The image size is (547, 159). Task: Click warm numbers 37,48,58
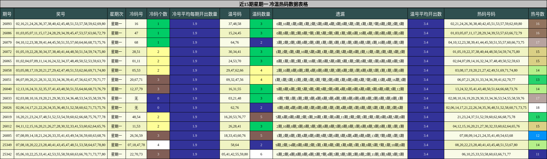(235, 24)
